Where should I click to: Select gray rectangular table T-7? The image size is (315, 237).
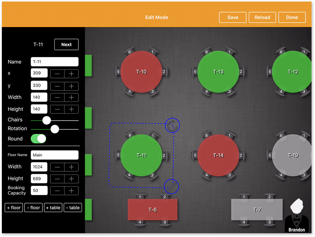coord(257,210)
